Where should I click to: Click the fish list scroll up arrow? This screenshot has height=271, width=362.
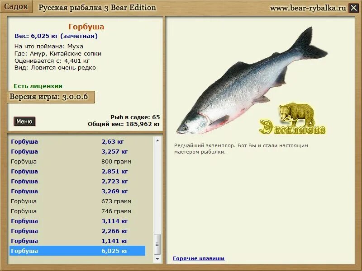(x=157, y=140)
